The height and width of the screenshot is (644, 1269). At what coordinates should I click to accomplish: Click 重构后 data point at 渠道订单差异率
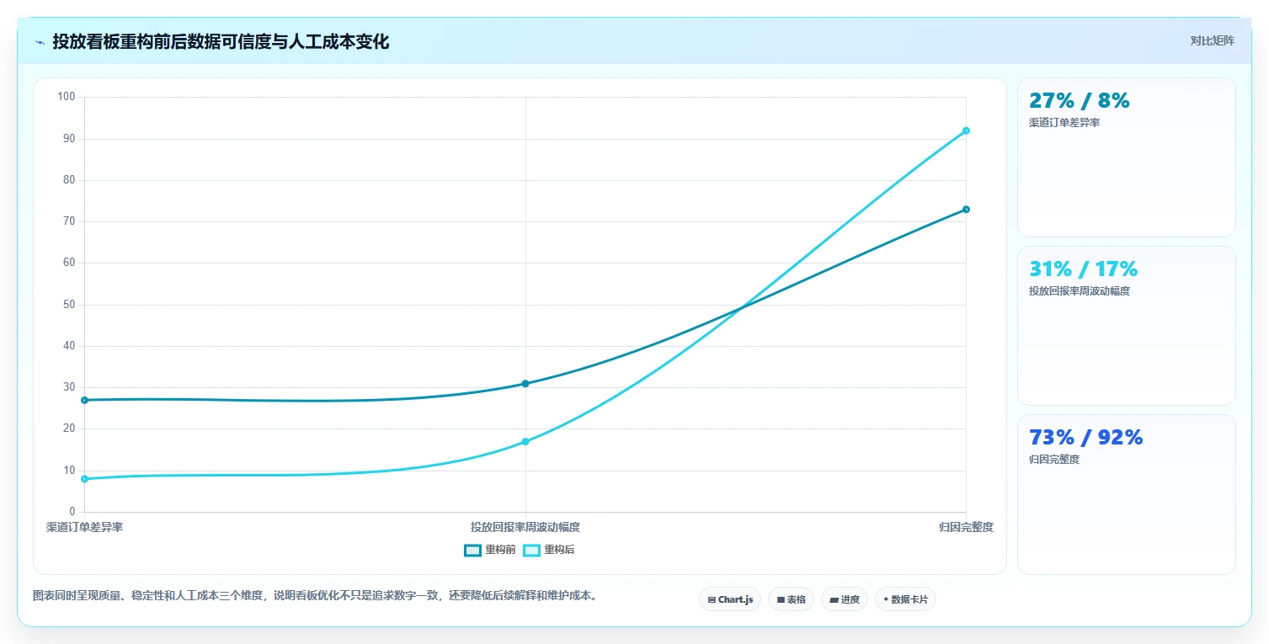[x=84, y=479]
